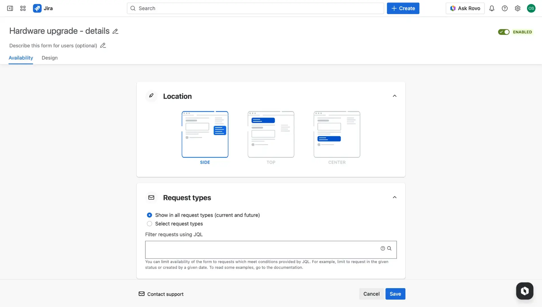The image size is (542, 307).
Task: Collapse the Location section
Action: (x=394, y=96)
